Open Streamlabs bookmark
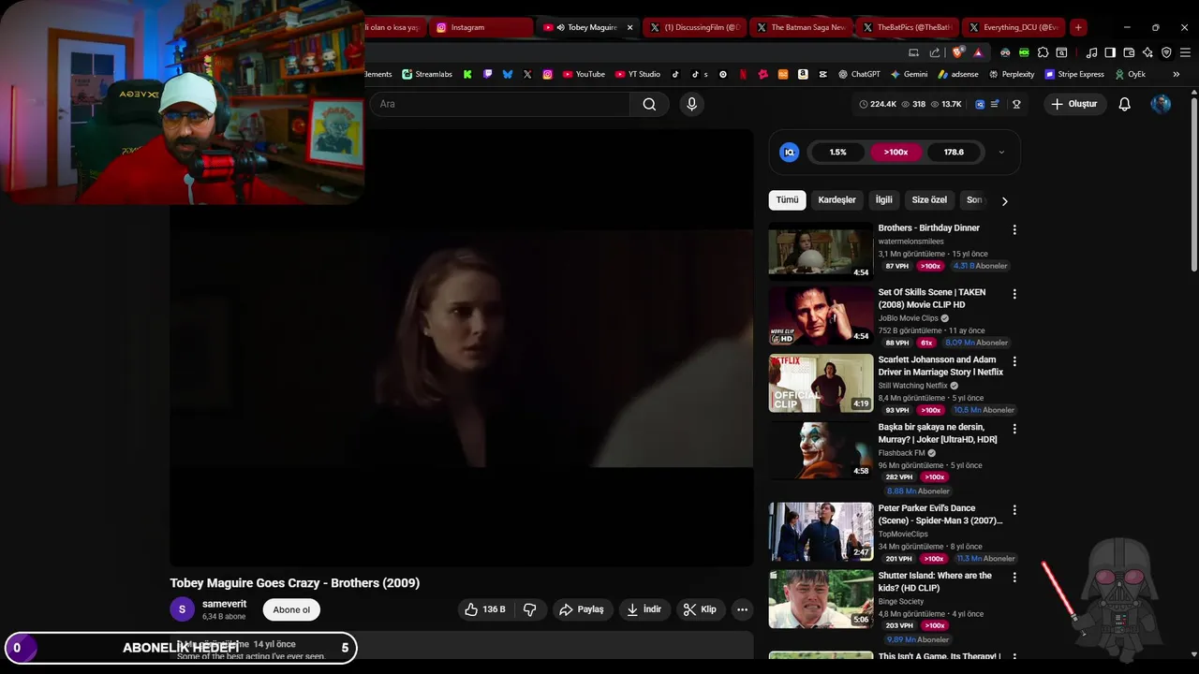This screenshot has height=674, width=1199. pos(427,74)
